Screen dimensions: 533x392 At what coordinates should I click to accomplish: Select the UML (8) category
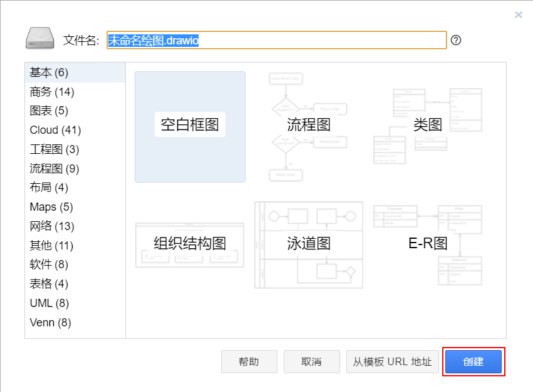pyautogui.click(x=75, y=303)
